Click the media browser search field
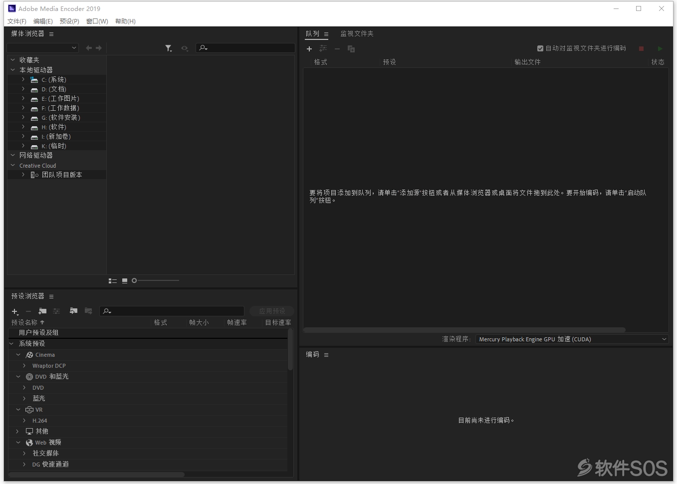Image resolution: width=677 pixels, height=484 pixels. click(245, 48)
